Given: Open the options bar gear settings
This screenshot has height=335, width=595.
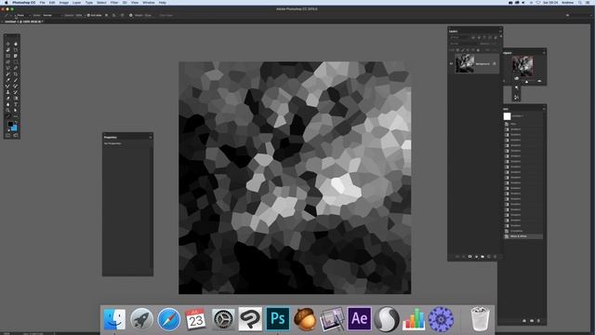Looking at the screenshot, I should pos(130,15).
